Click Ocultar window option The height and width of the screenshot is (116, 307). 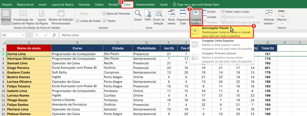coord(210,17)
